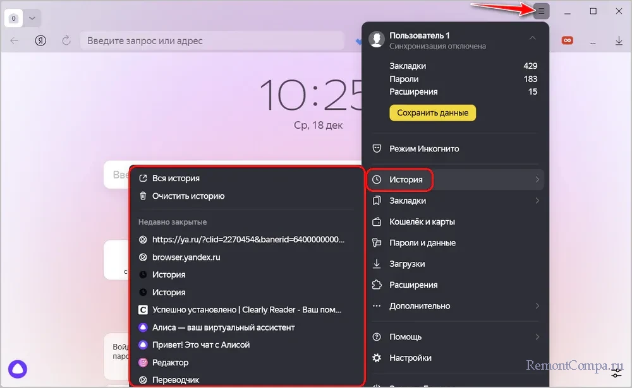Click the trash icon for clearing history

[x=143, y=196]
